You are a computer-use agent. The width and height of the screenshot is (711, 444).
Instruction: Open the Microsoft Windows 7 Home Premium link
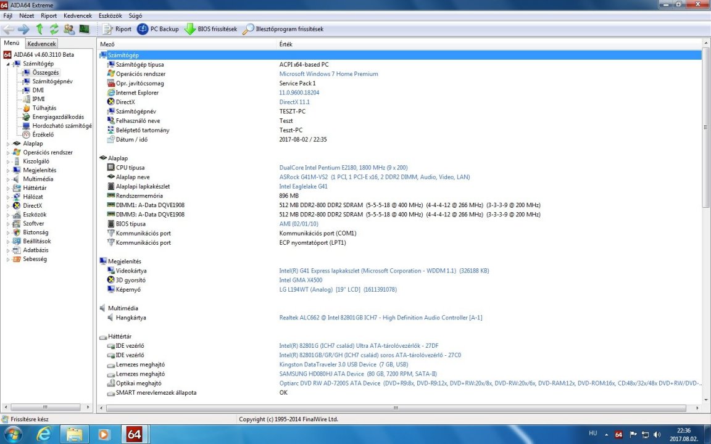click(328, 74)
